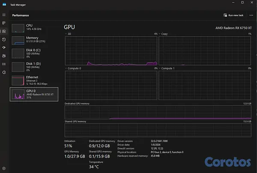Click the Task Manager app icon
The height and width of the screenshot is (173, 257).
pyautogui.click(x=4, y=4)
